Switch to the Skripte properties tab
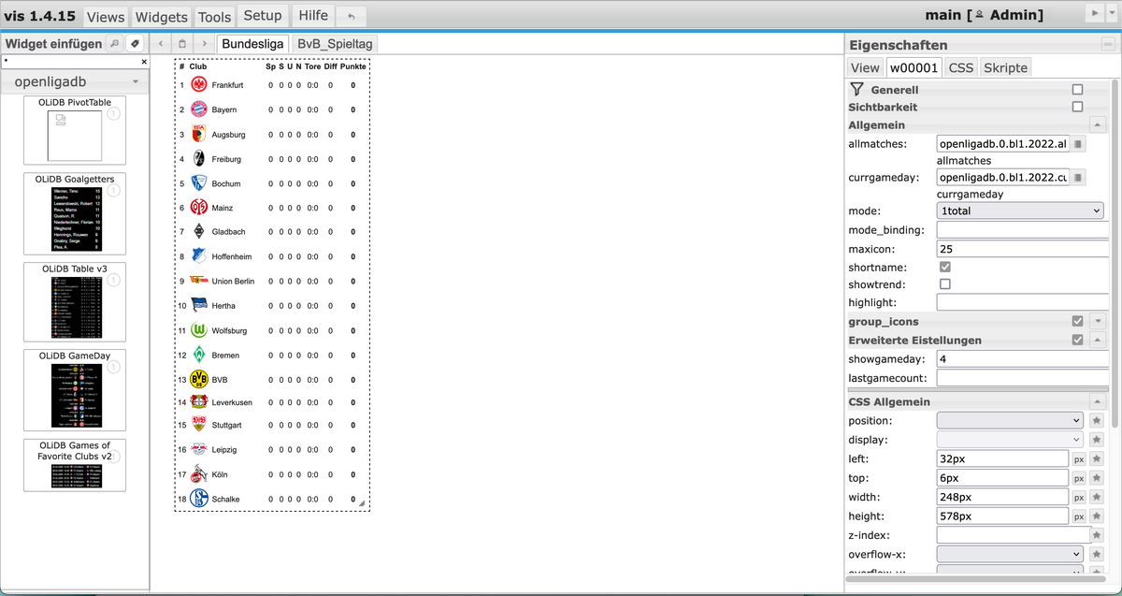This screenshot has height=596, width=1122. 1005,67
